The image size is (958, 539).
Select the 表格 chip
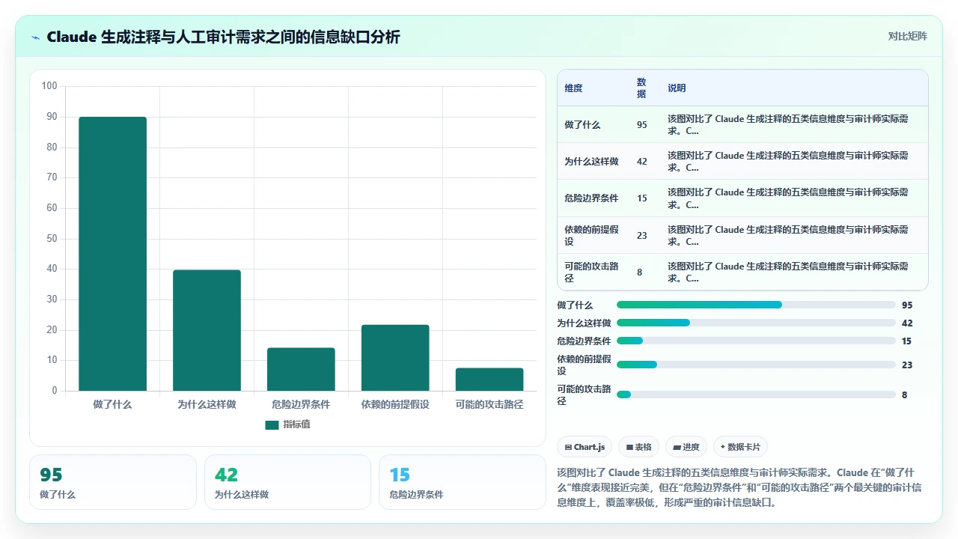(638, 447)
